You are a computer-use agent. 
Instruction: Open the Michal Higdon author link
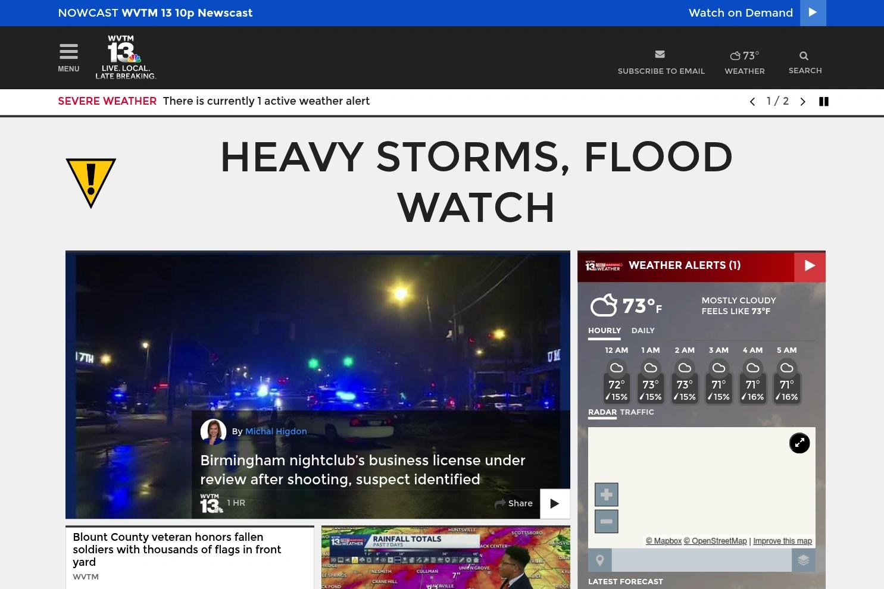(276, 431)
